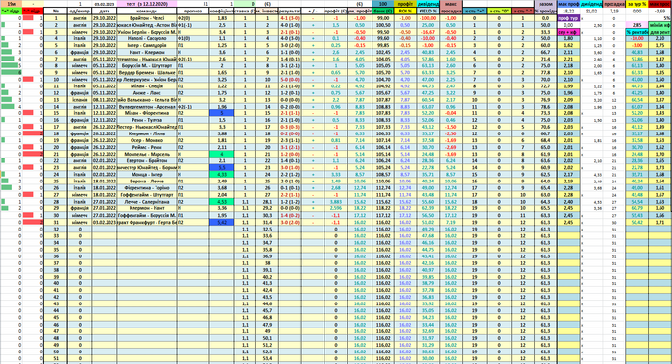Select the magenta 'сер + кф' cell
Image resolution: width=672 pixels, height=364 pixels.
(568, 32)
